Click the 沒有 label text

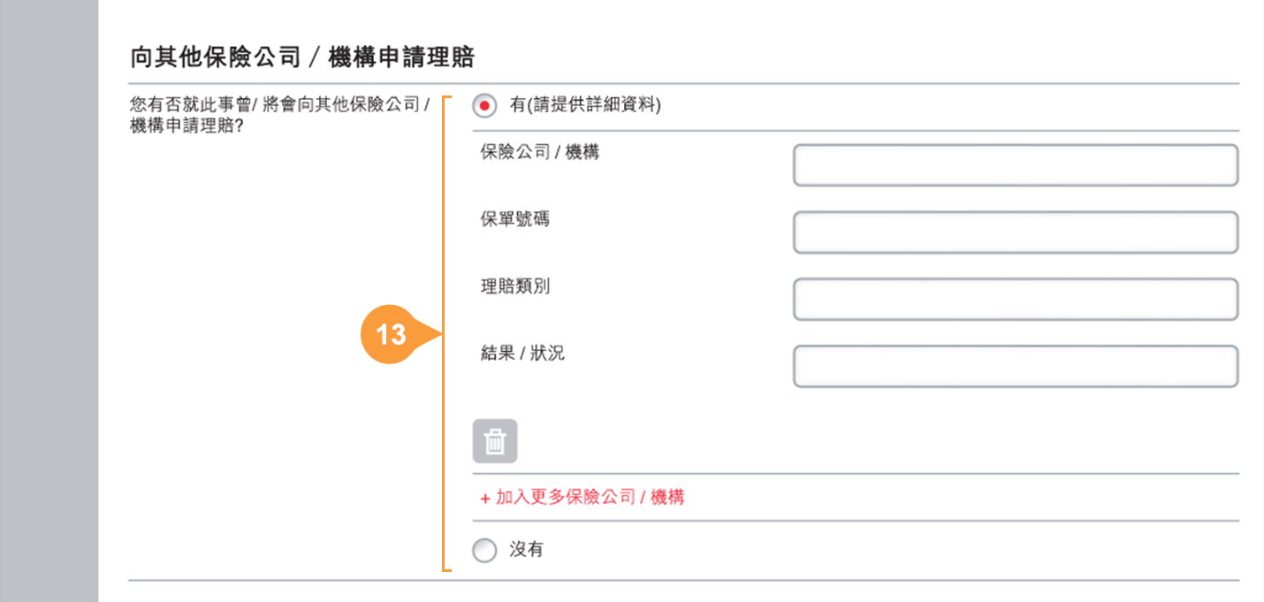(x=527, y=550)
